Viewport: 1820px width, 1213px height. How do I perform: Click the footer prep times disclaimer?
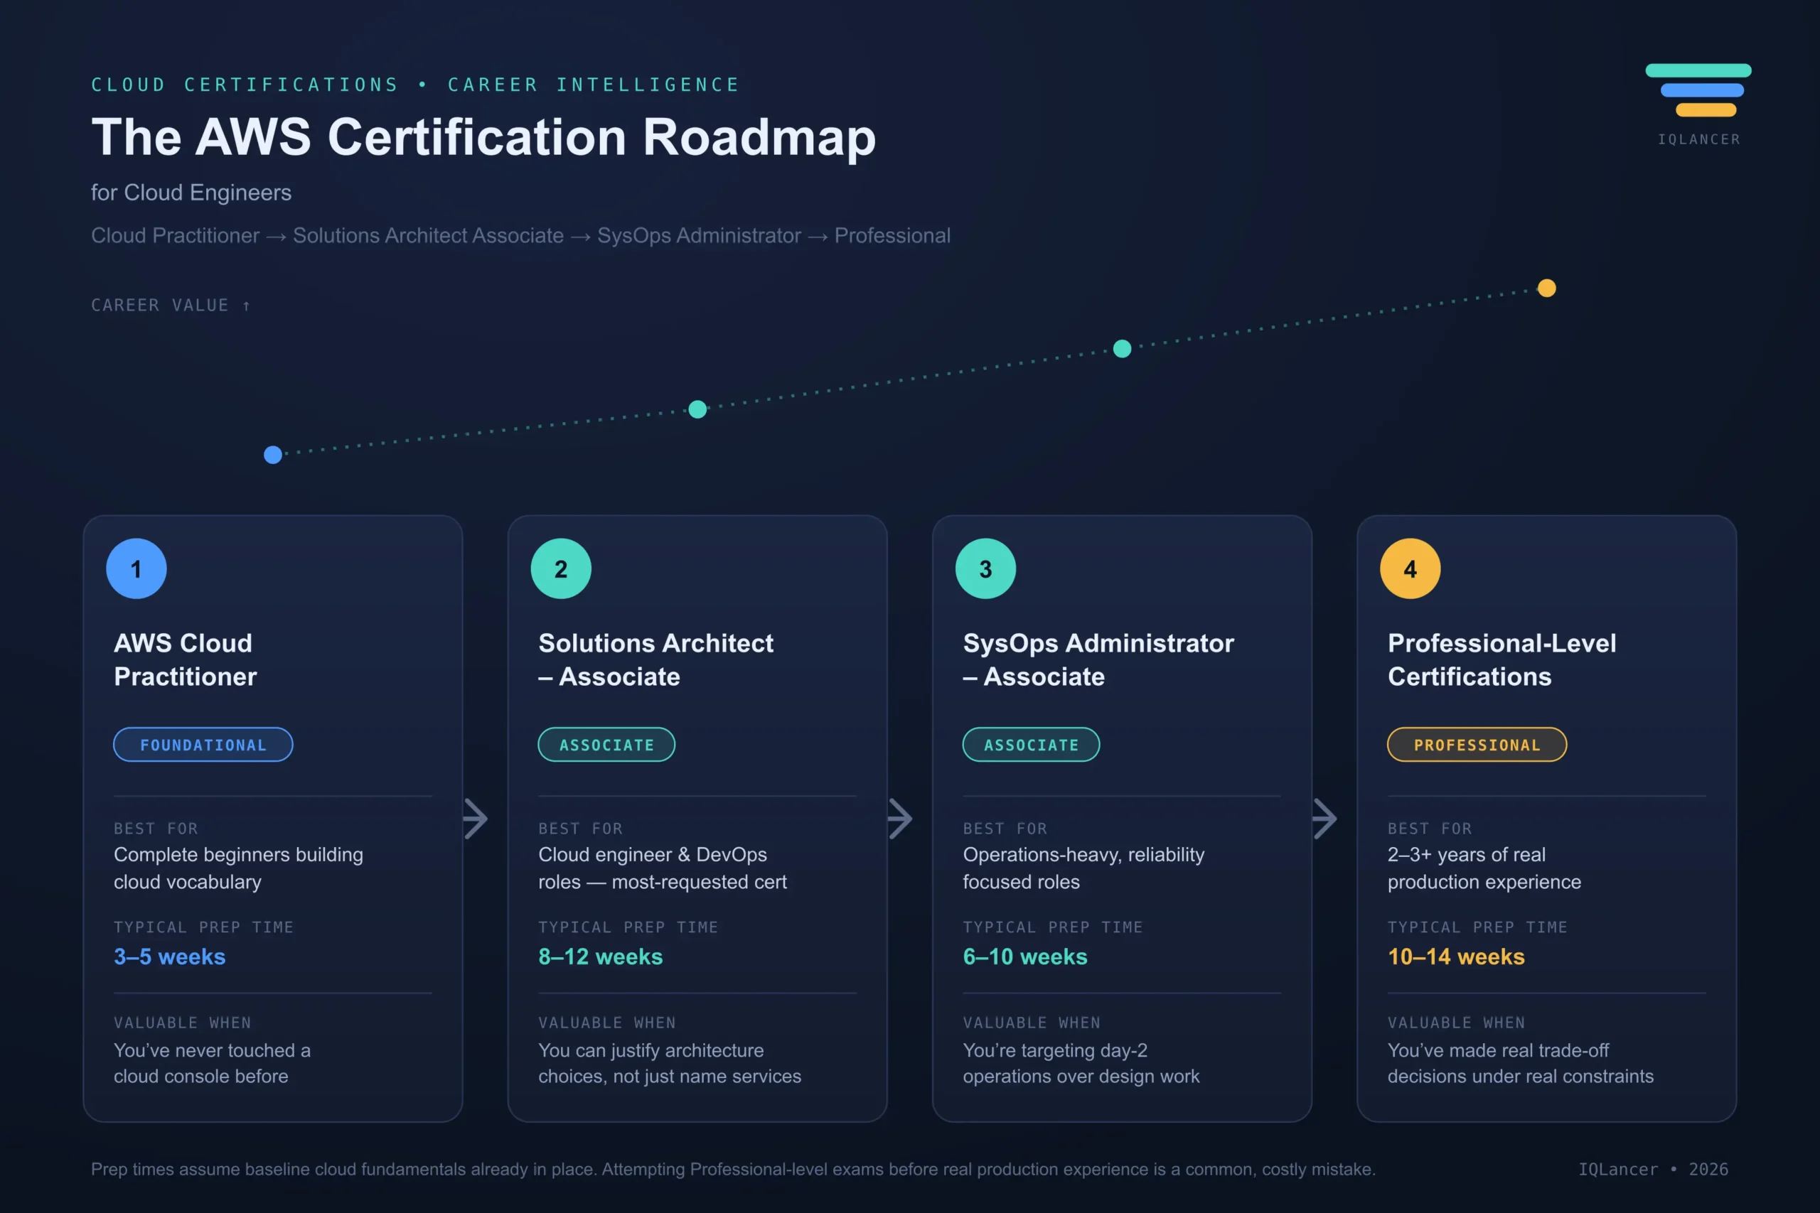(x=733, y=1169)
